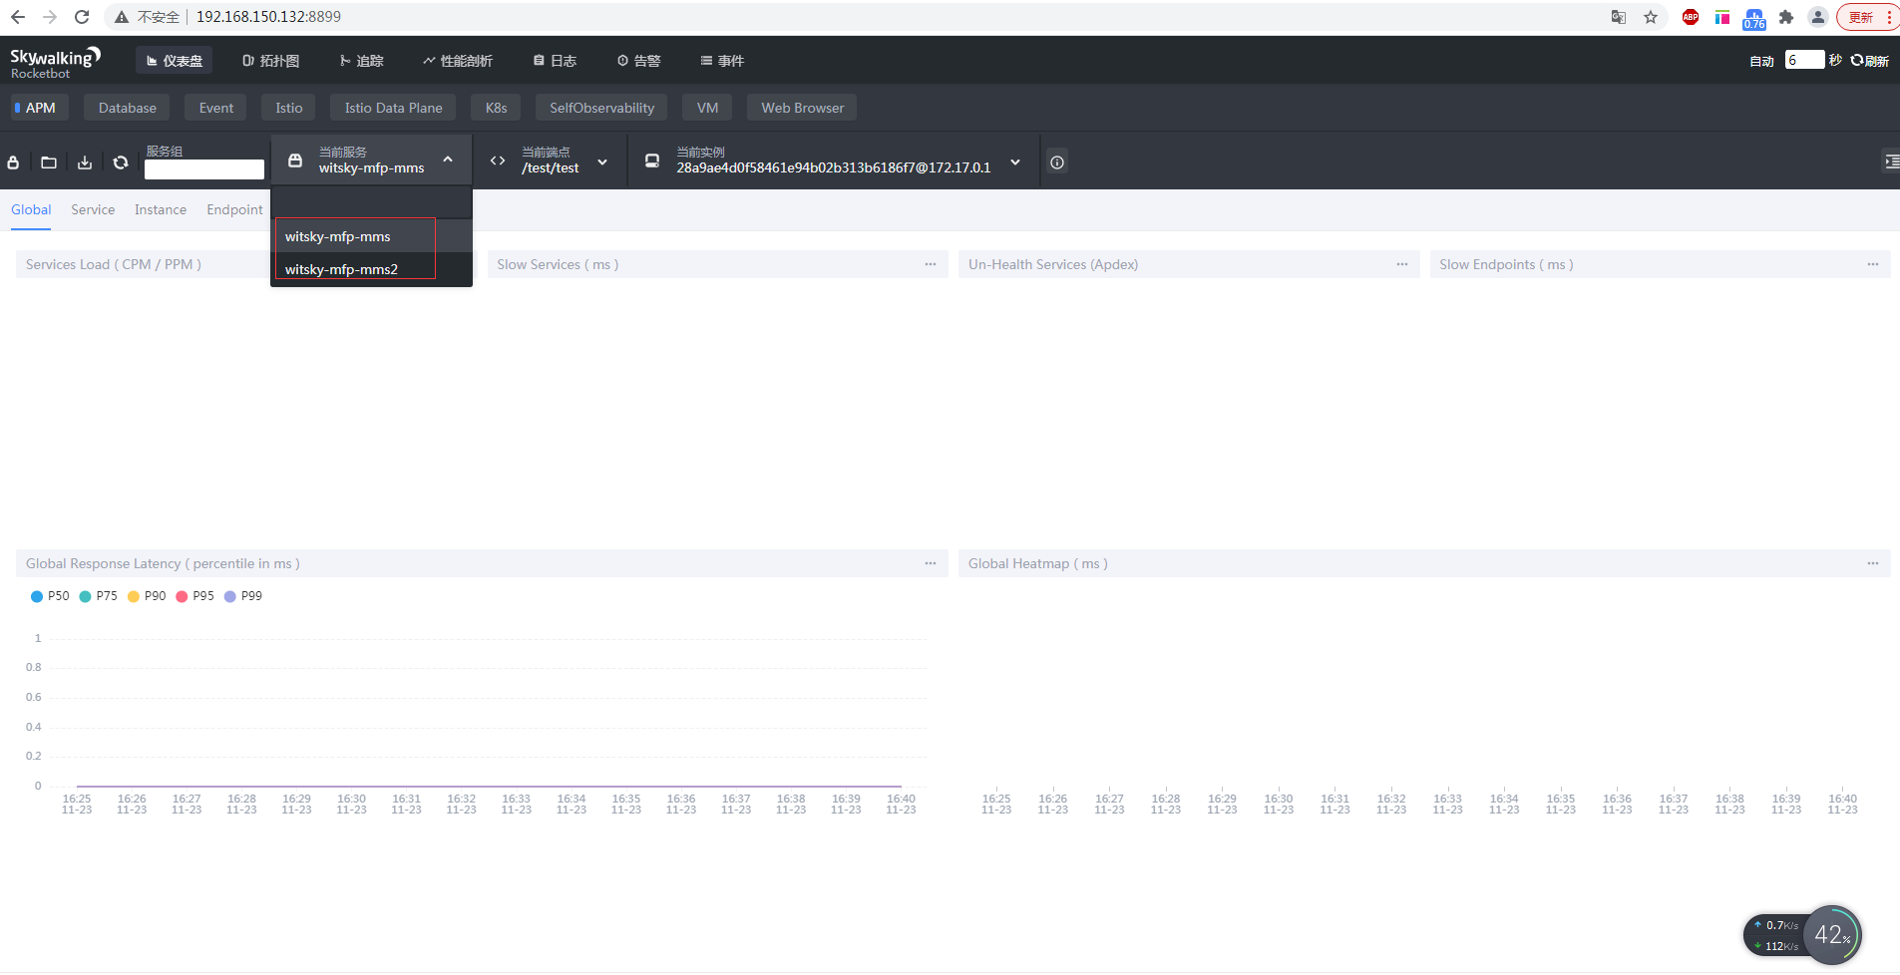This screenshot has width=1900, height=975.
Task: Open the Database category in APM menu
Action: click(126, 107)
